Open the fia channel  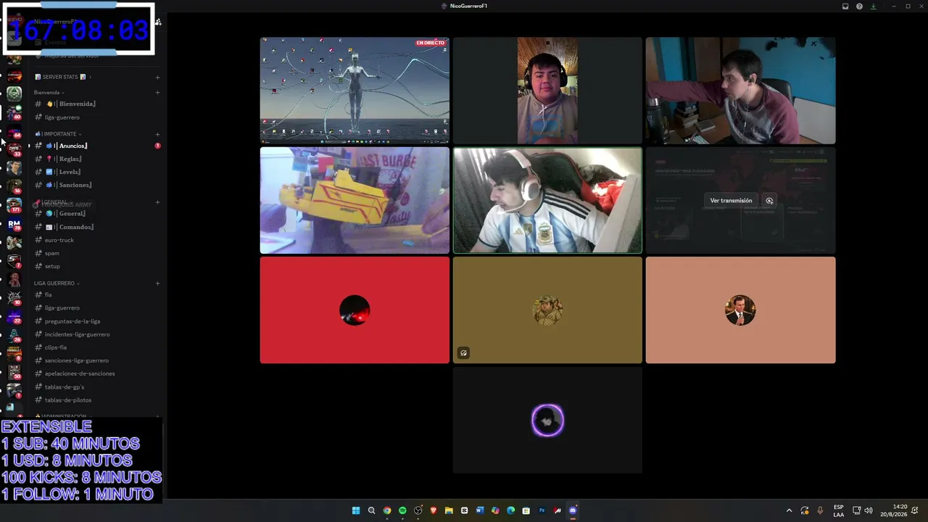pos(95,295)
